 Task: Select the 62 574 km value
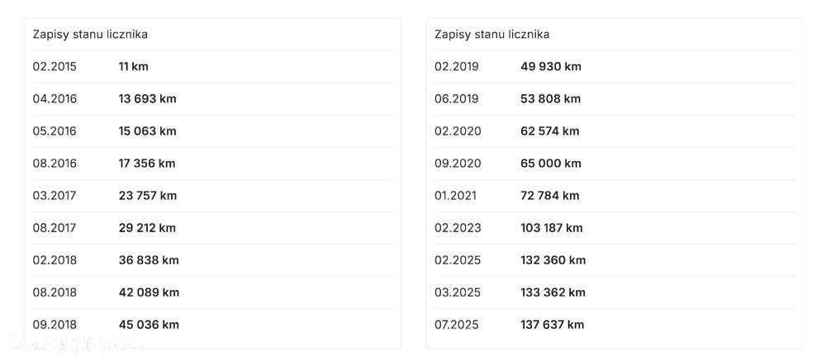pos(549,131)
